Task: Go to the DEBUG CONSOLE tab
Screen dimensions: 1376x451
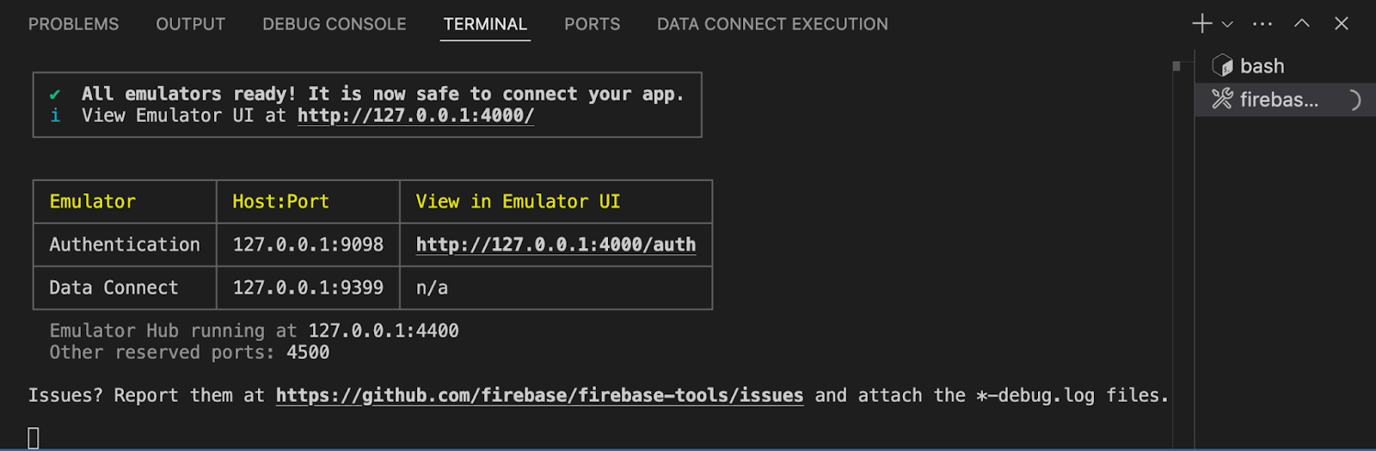Action: [334, 24]
